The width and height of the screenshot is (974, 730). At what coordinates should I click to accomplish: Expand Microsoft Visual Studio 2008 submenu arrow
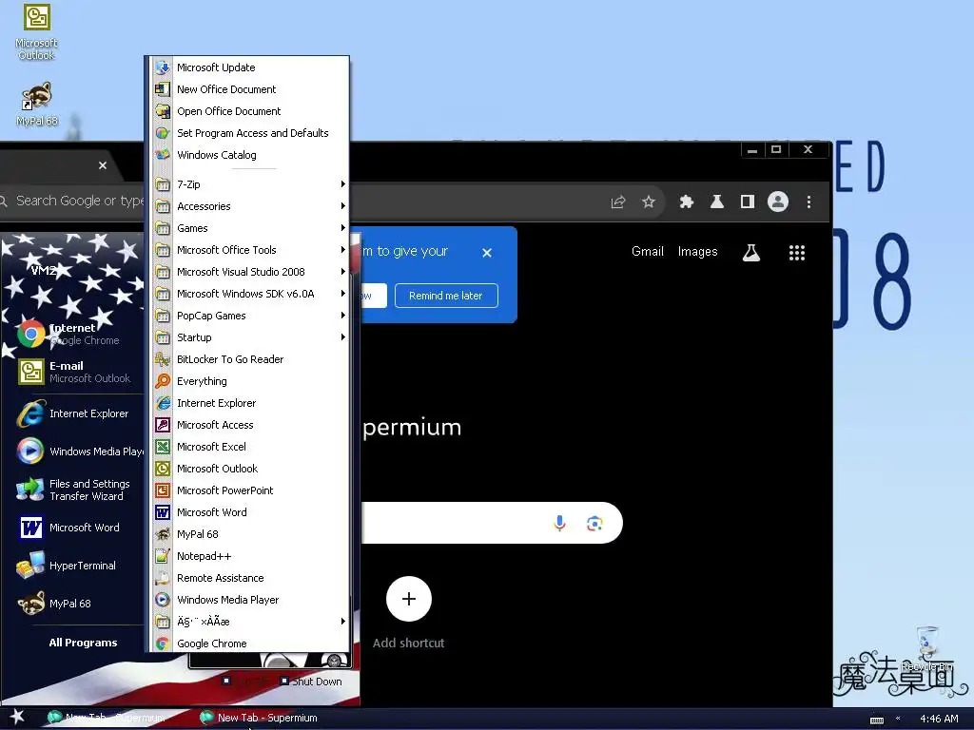pyautogui.click(x=342, y=271)
